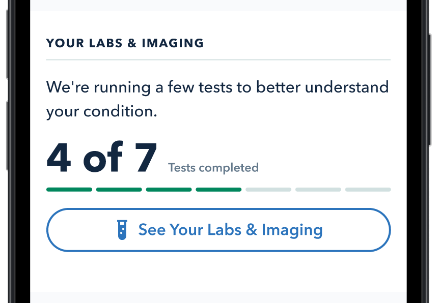
Task: Tap the "your condition." text line
Action: (101, 111)
